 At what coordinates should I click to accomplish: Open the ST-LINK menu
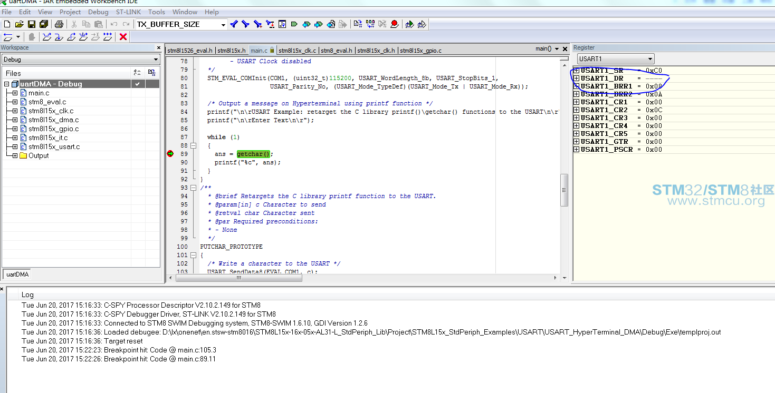click(x=129, y=12)
